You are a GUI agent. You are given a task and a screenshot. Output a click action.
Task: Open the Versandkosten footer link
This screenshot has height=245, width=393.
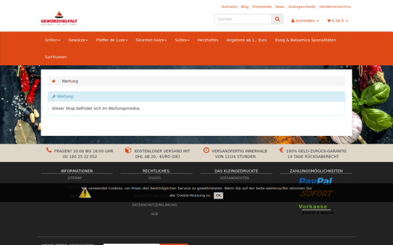pyautogui.click(x=234, y=178)
